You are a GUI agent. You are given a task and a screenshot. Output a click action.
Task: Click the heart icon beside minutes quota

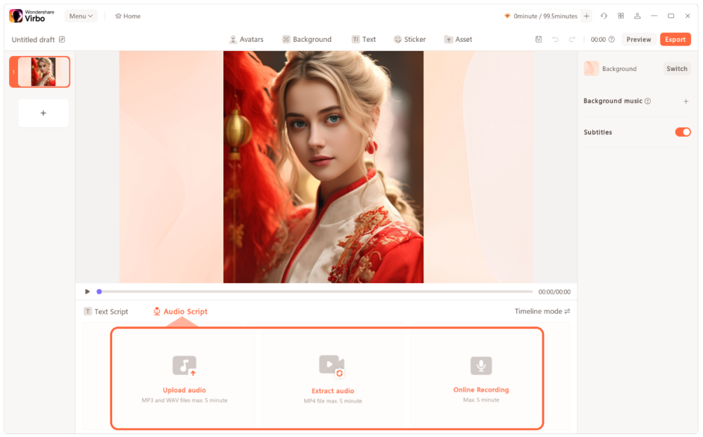507,16
